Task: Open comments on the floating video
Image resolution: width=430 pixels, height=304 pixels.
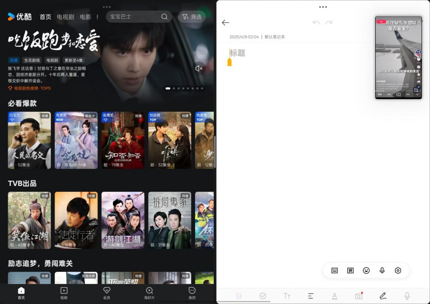Action: (418, 67)
